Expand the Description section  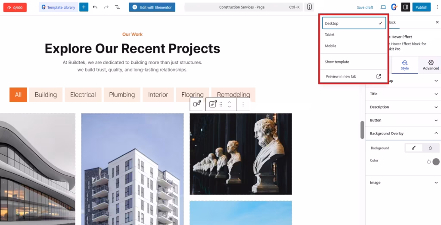[x=403, y=107]
